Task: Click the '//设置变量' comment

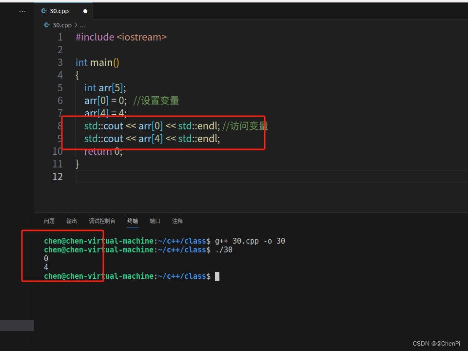Action: 156,101
